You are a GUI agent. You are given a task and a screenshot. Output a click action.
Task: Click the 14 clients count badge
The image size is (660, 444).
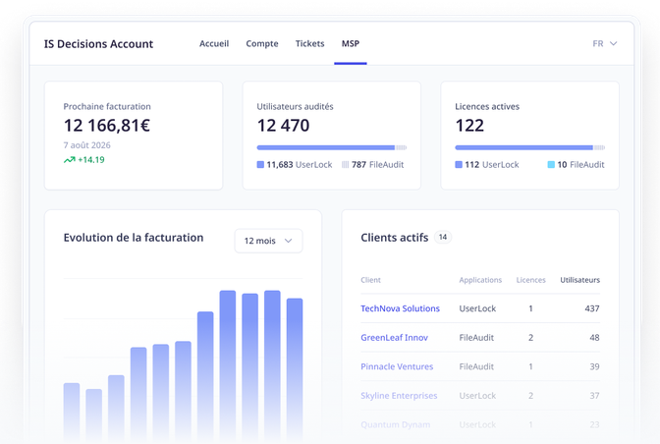pos(443,238)
